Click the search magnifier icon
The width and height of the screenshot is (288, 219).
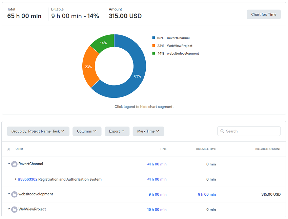[222, 131]
